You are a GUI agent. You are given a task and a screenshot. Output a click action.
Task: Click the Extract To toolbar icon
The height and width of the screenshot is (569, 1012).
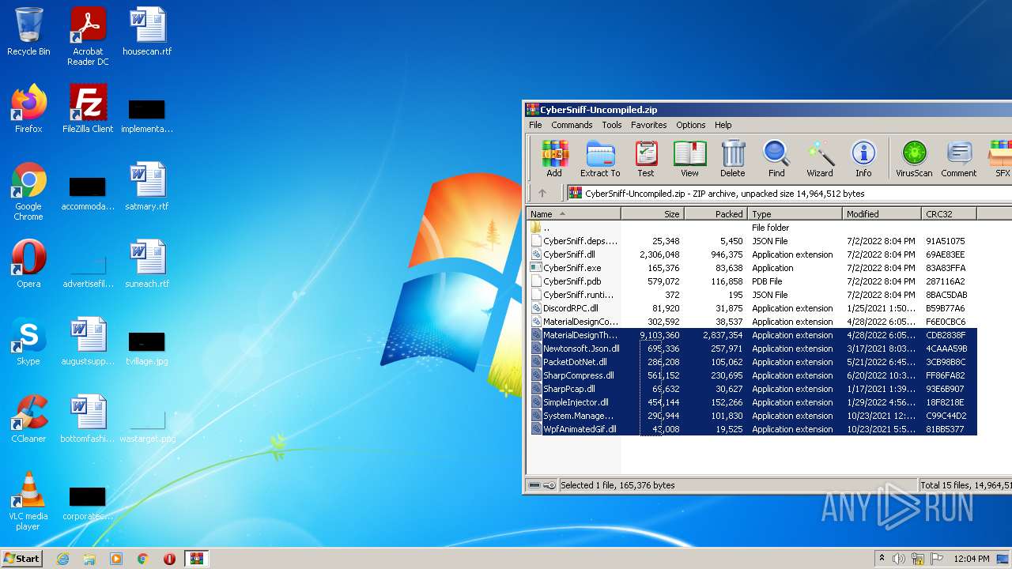pyautogui.click(x=600, y=159)
